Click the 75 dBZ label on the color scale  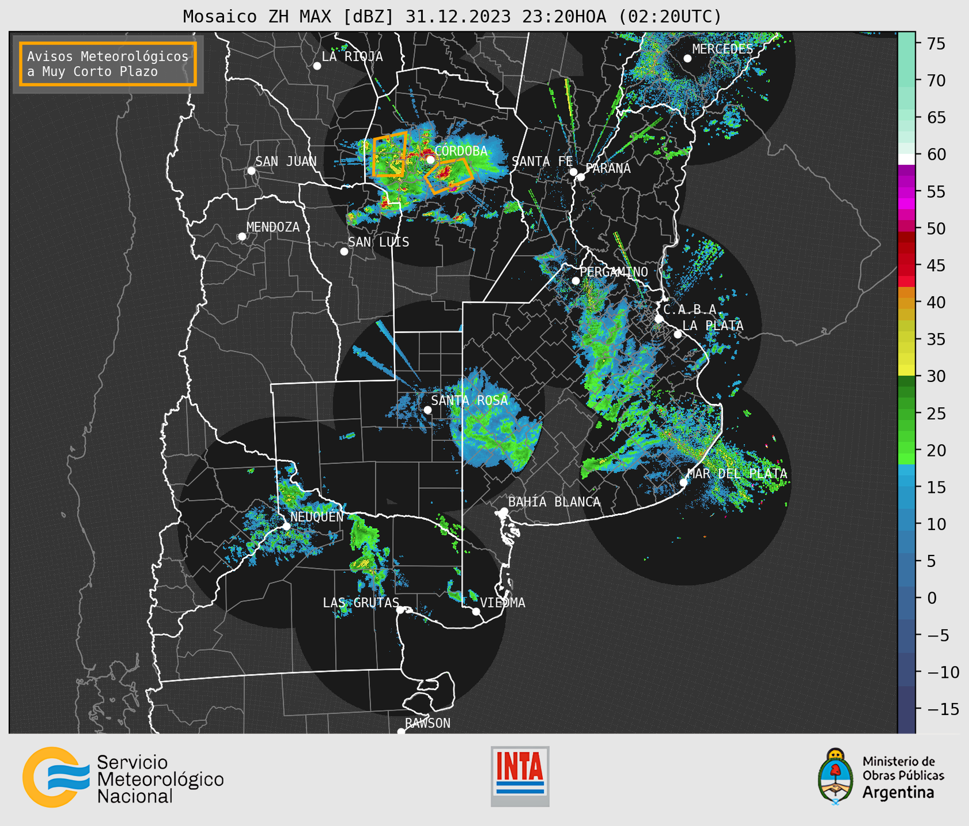[x=936, y=44]
